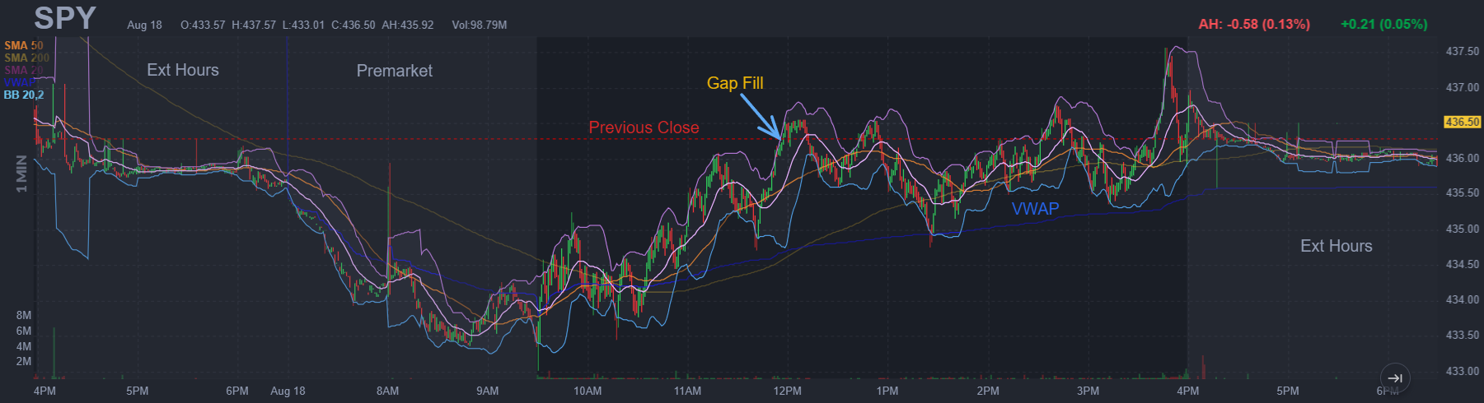Click the H:437.57 high value
The image size is (1484, 403).
pyautogui.click(x=254, y=25)
